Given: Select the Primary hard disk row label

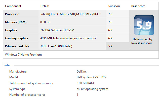Looking at the screenshot, I should (x=17, y=46).
